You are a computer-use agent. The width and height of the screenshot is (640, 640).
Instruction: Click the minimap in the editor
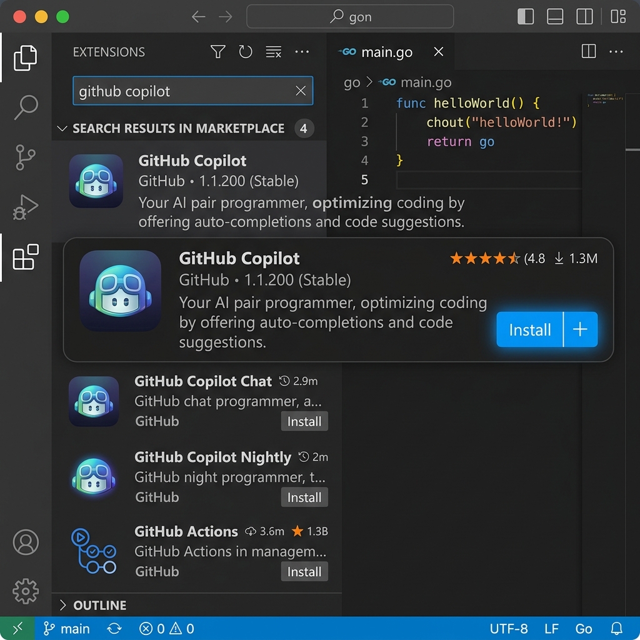point(605,100)
